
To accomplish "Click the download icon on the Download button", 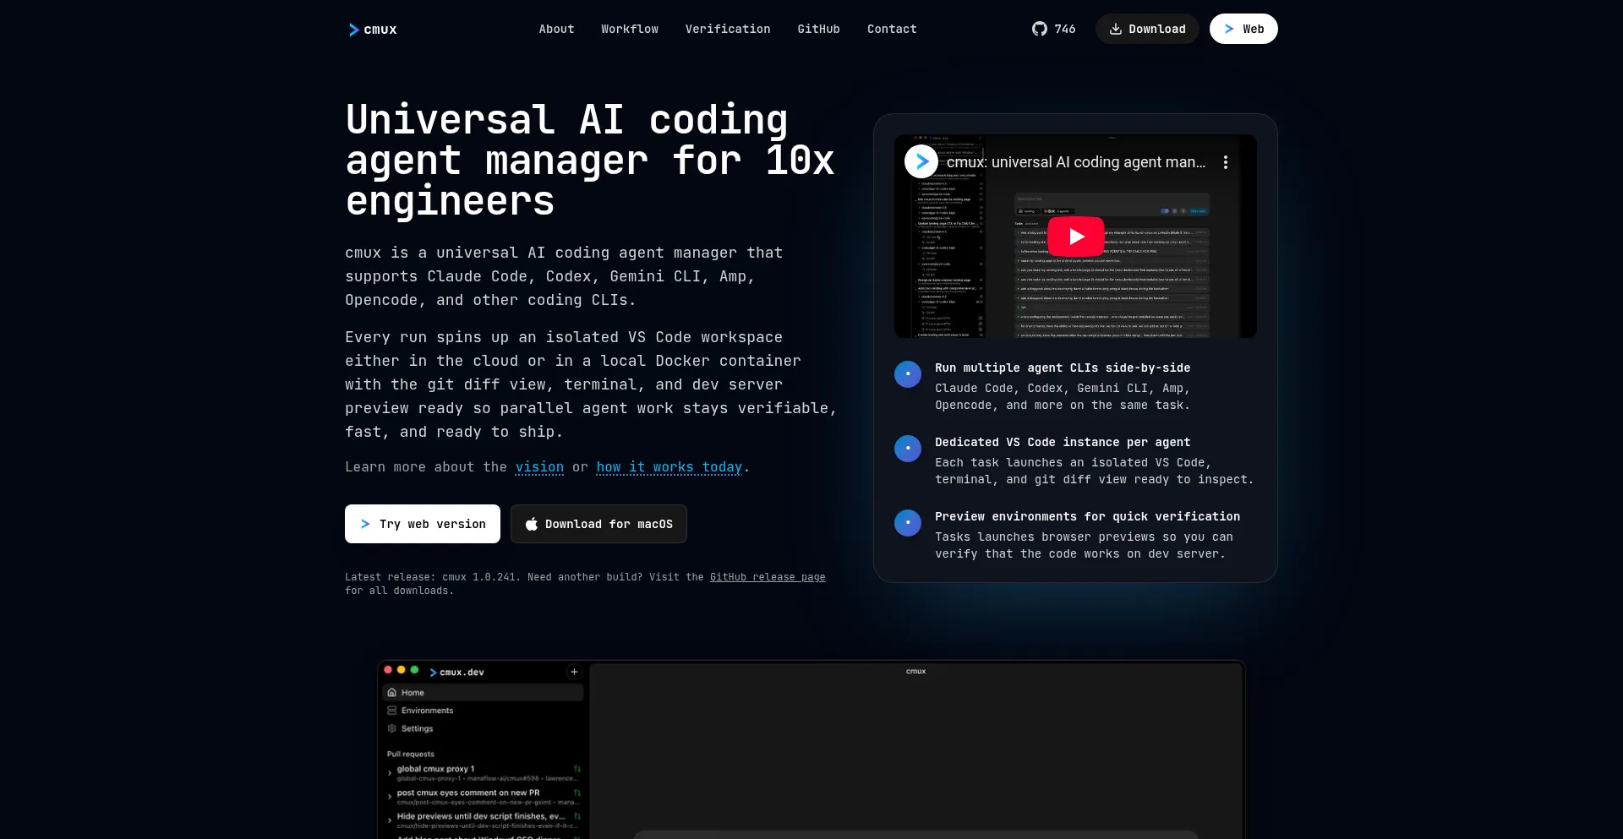I will click(x=1118, y=29).
